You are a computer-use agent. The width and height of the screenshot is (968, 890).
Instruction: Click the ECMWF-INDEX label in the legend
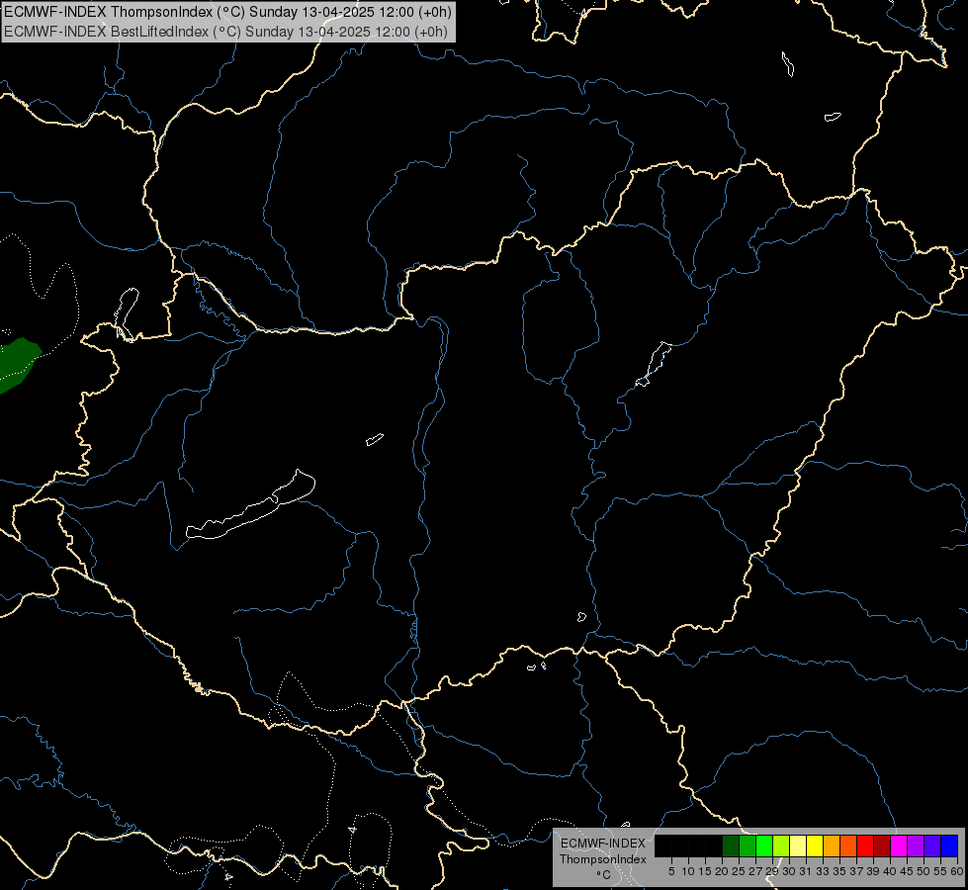tap(602, 844)
